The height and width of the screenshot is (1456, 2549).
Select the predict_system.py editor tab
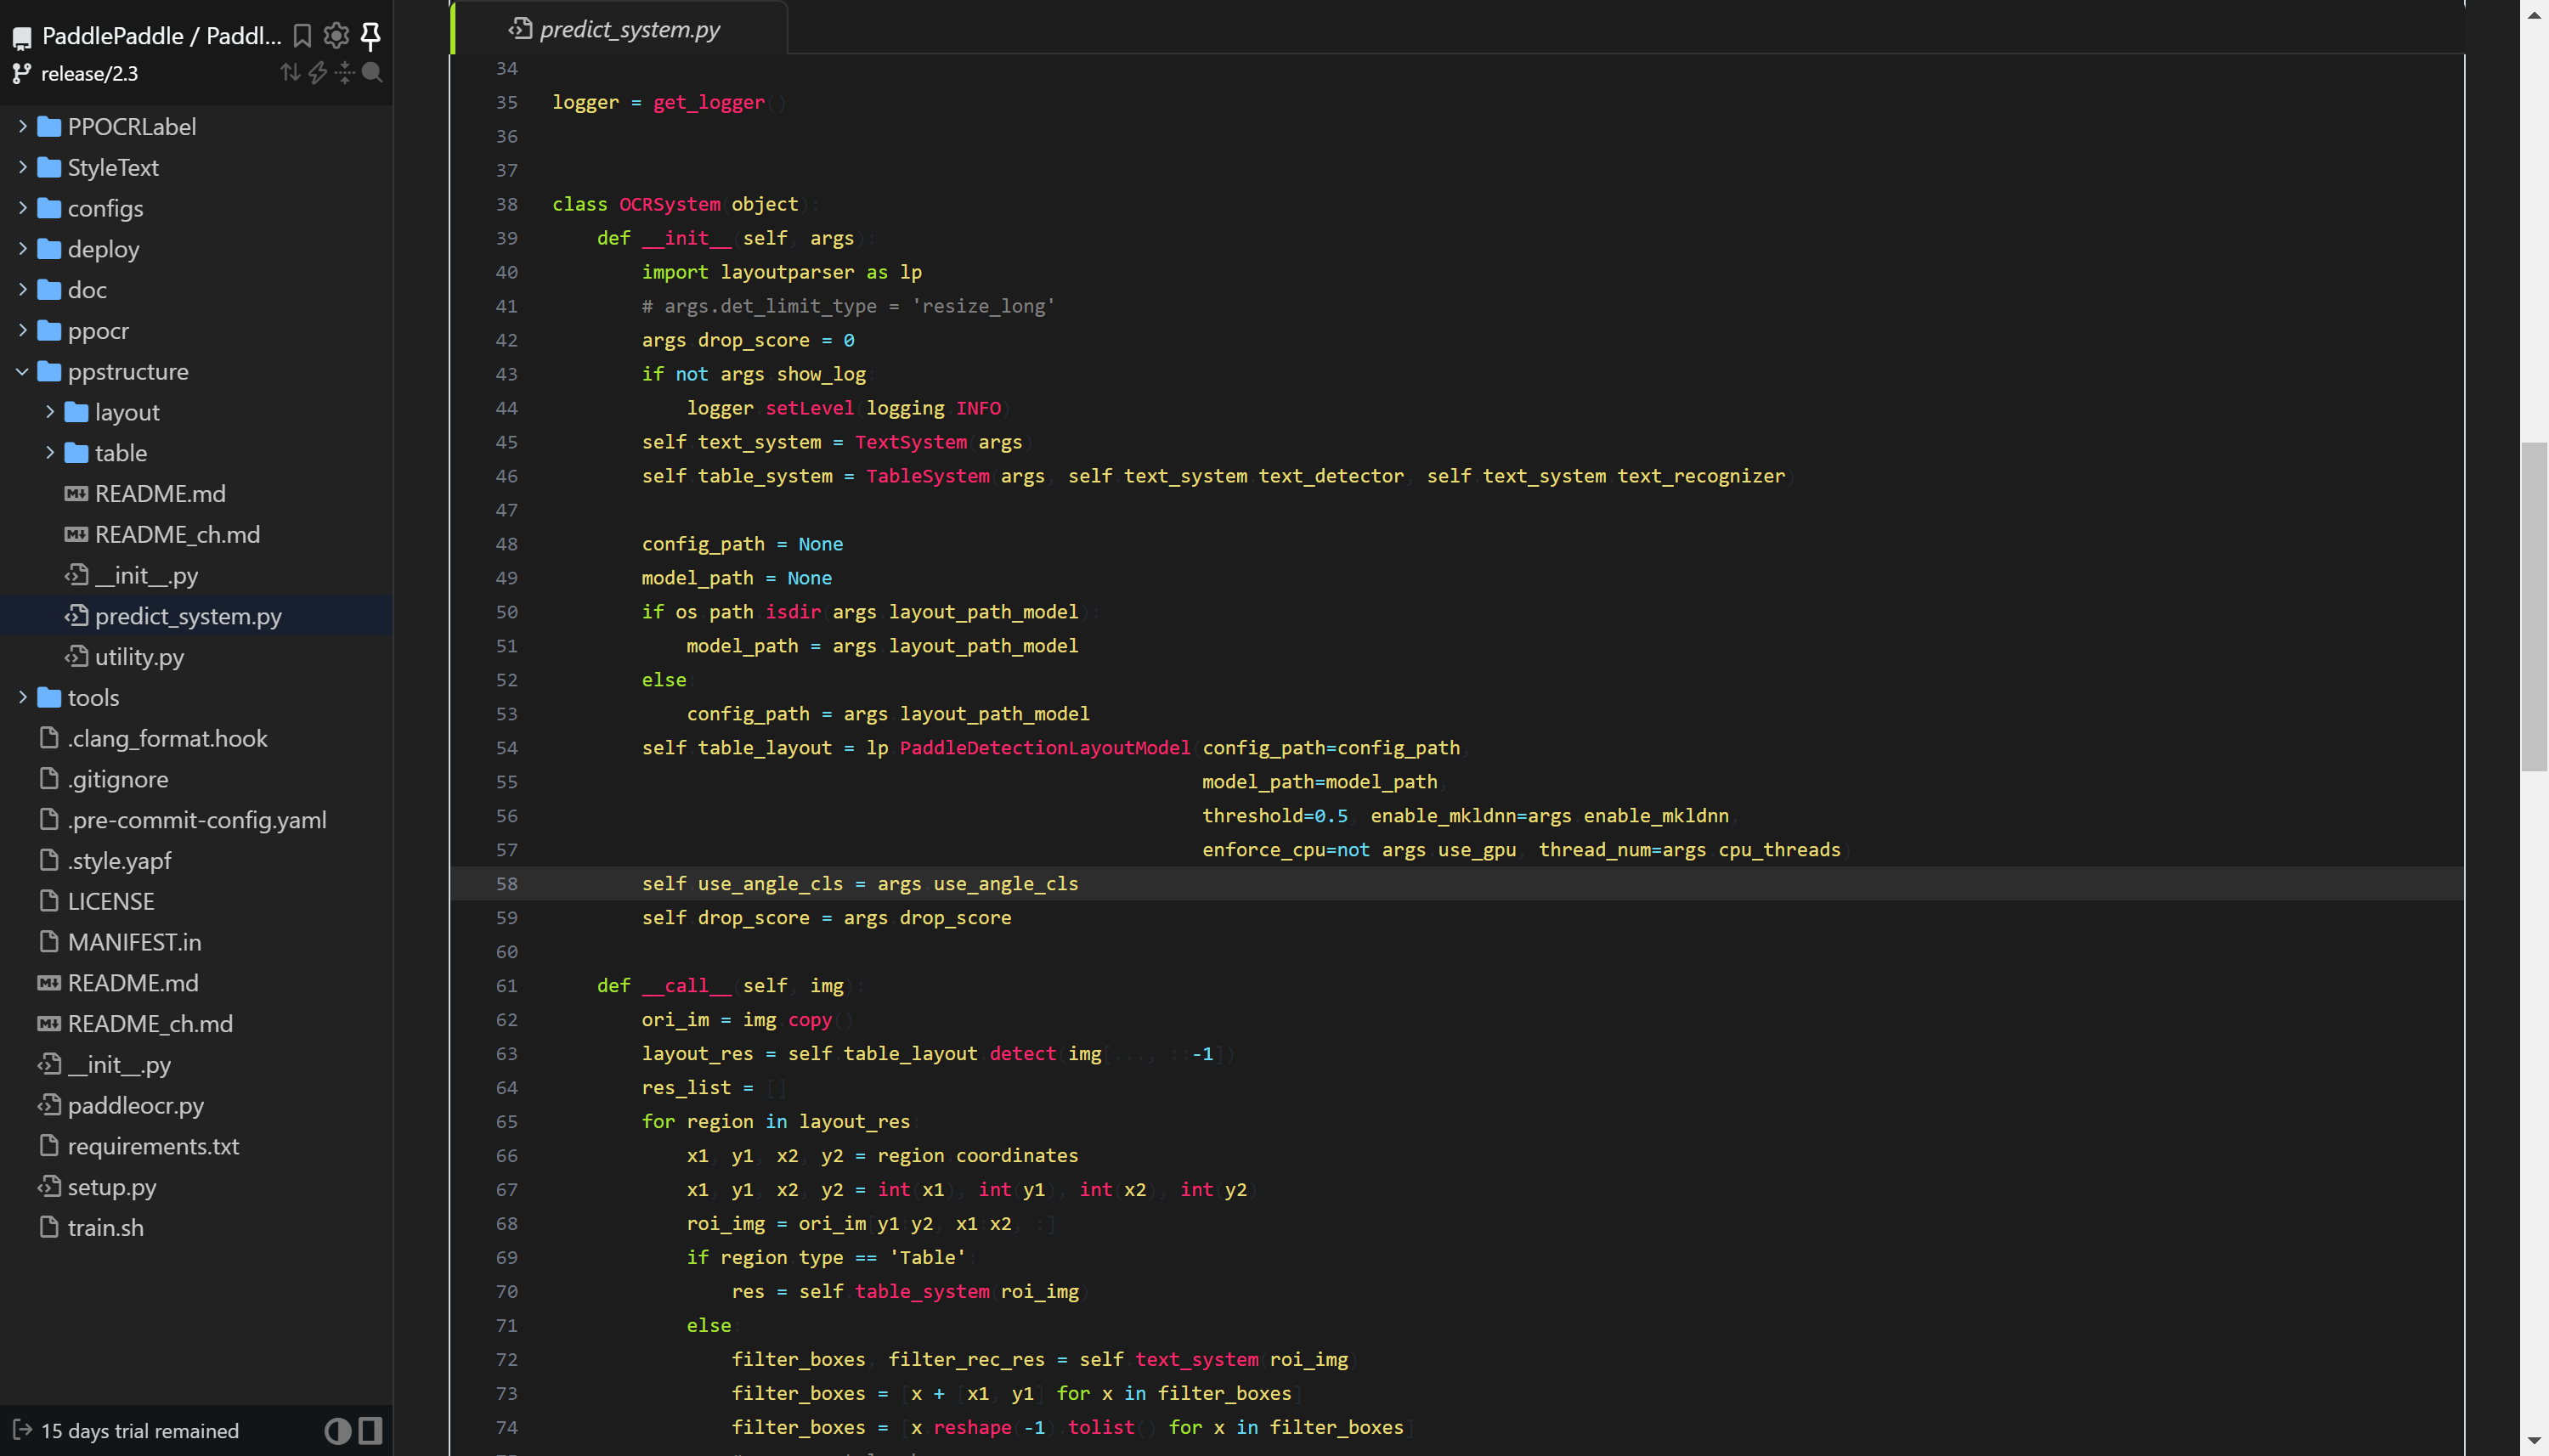[628, 29]
